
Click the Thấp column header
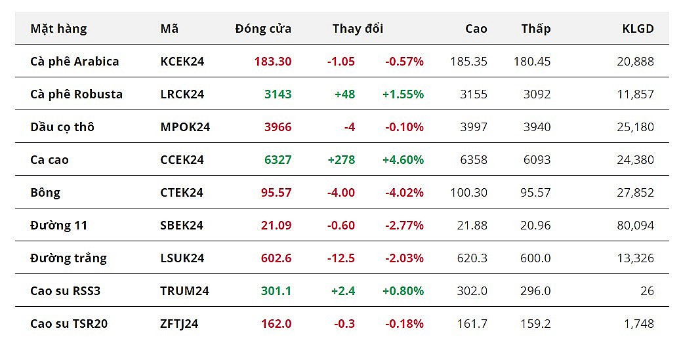pyautogui.click(x=536, y=29)
